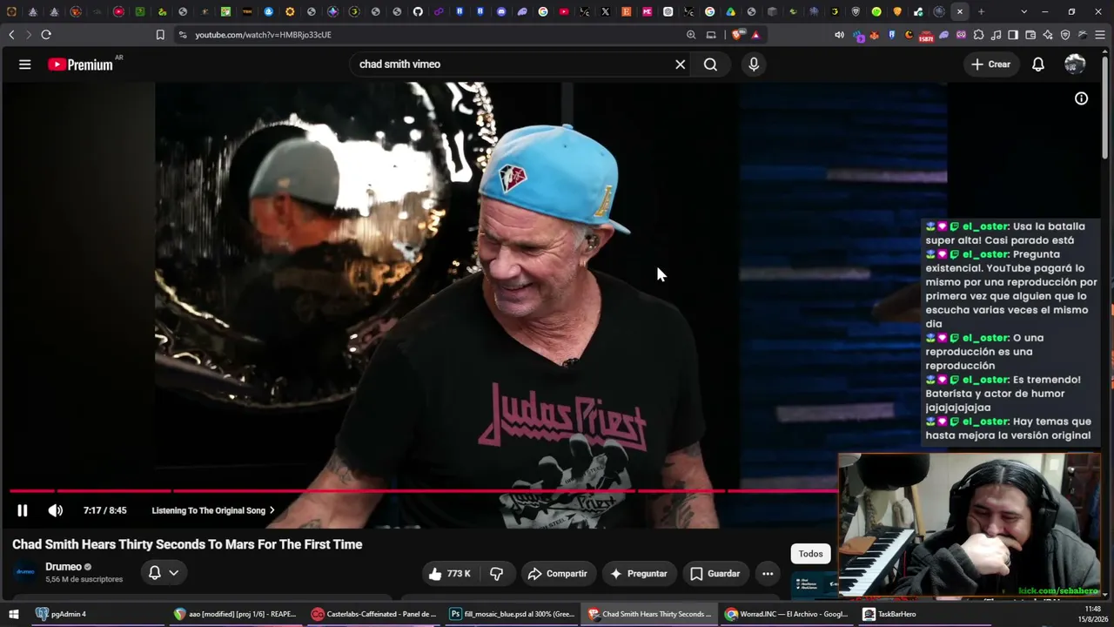
Task: Switch to Worrad.INC Chrome window in taskbar
Action: click(787, 614)
